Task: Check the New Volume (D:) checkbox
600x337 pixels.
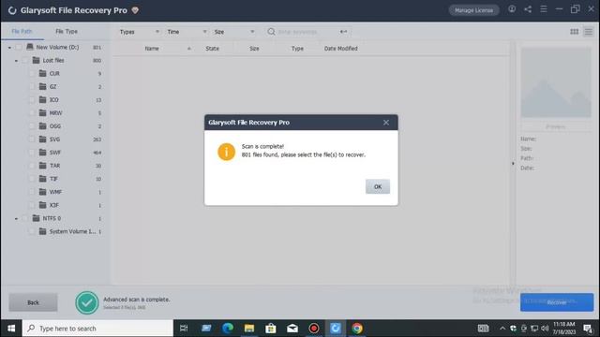Action: coord(19,48)
